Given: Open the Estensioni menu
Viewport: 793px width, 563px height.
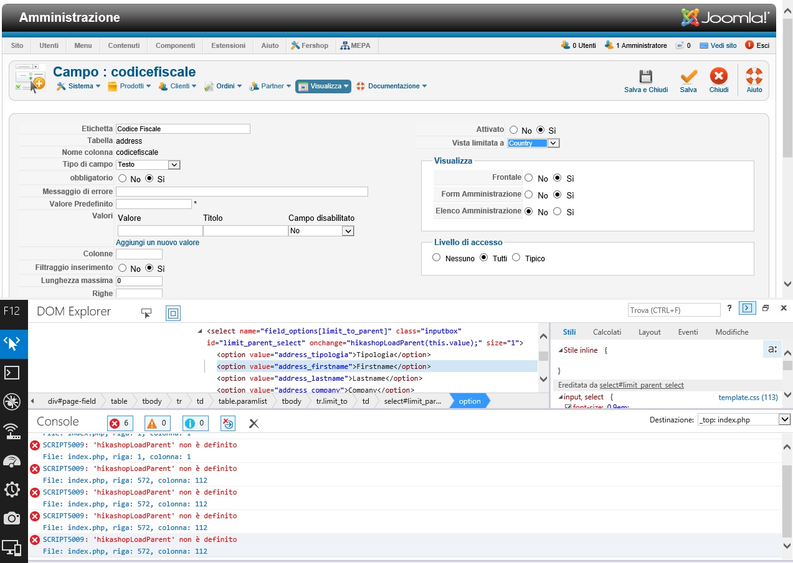Looking at the screenshot, I should tap(228, 45).
